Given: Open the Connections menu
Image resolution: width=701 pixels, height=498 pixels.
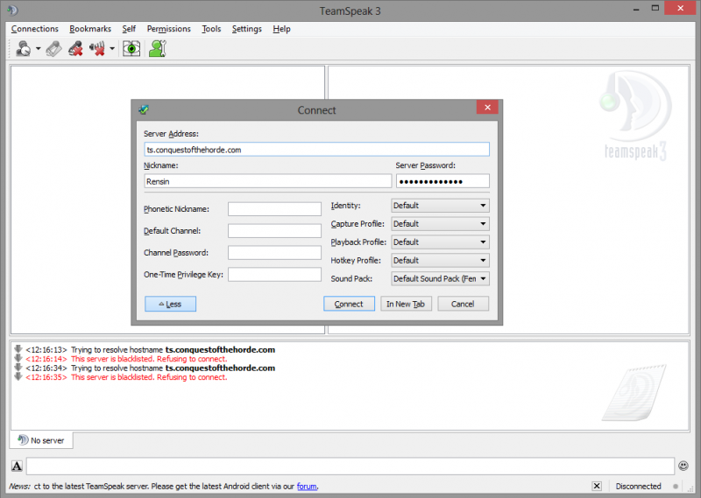Looking at the screenshot, I should (35, 29).
